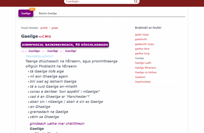This screenshot has width=204, height=133.
Task: Select the Gaeilge dictionary tab
Action: pos(26,13)
